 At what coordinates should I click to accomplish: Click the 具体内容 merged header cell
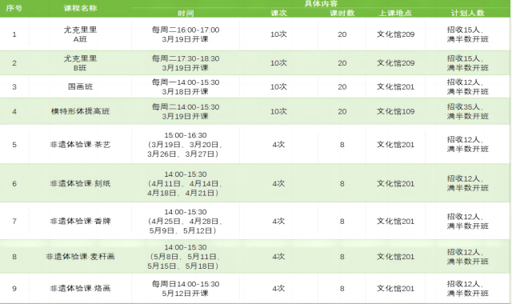(x=321, y=4)
